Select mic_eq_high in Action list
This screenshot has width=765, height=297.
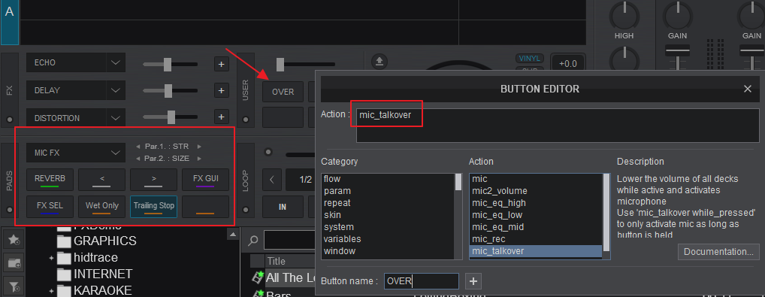(499, 203)
